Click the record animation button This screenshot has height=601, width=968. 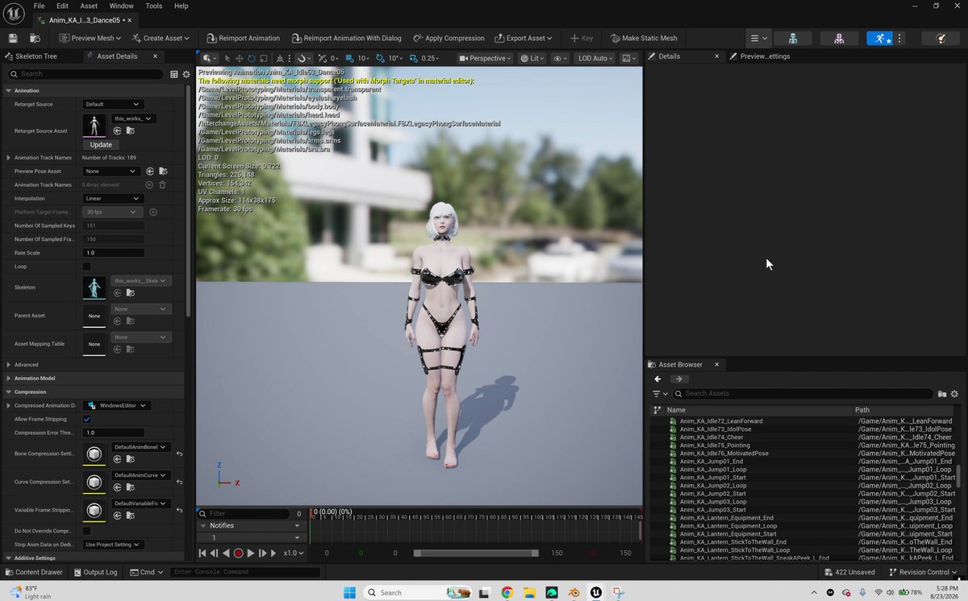pos(238,553)
